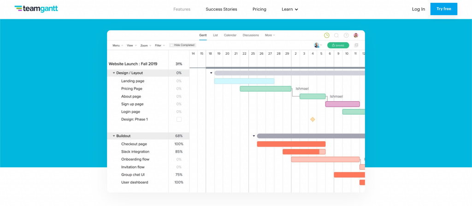Open the time tracking clock icon
Viewport: 472px width, 206px height.
tap(327, 35)
